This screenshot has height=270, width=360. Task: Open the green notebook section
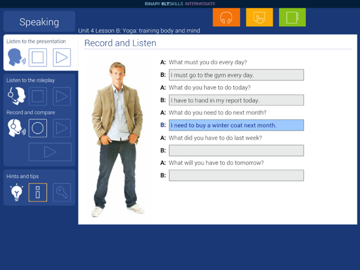click(292, 18)
